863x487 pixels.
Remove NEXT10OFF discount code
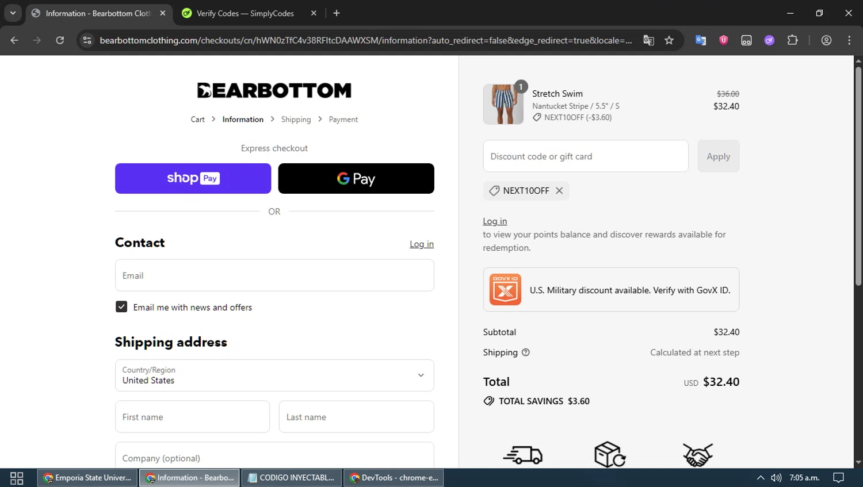[559, 191]
